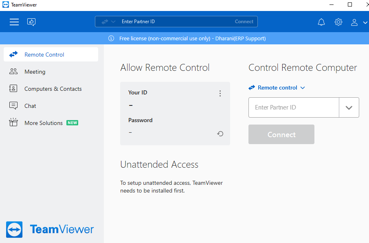Click the Meeting people icon
369x243 pixels.
pos(13,71)
